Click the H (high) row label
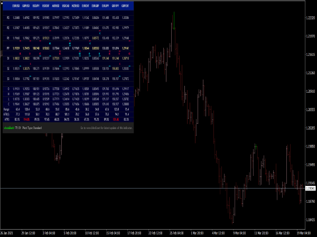The height and width of the screenshot is (237, 317). tap(8, 94)
